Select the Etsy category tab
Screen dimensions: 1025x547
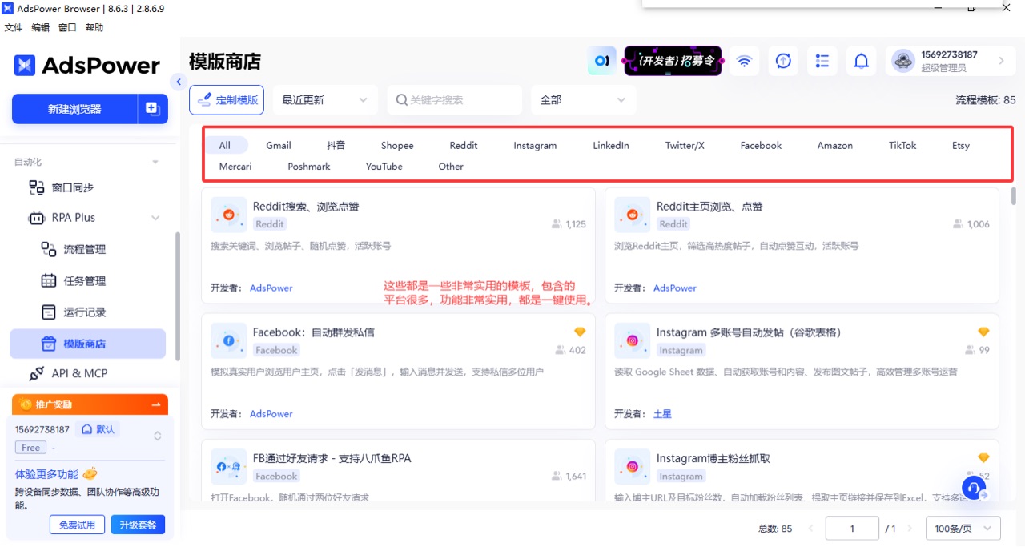[x=961, y=145]
